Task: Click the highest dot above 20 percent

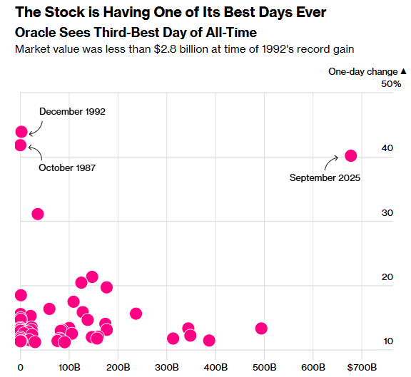Action: click(x=92, y=277)
